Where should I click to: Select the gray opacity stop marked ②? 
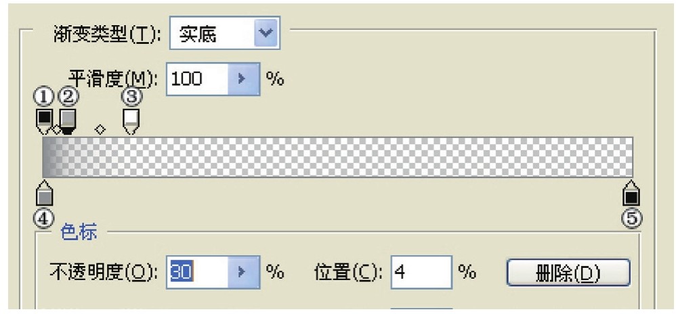coord(67,119)
